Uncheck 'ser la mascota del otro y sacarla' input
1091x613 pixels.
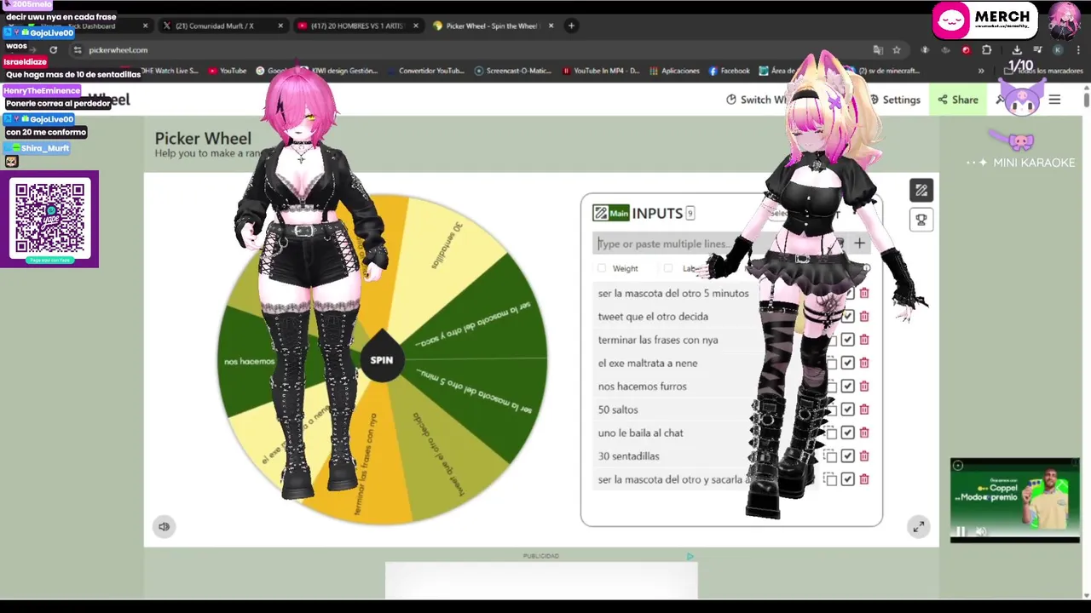847,479
